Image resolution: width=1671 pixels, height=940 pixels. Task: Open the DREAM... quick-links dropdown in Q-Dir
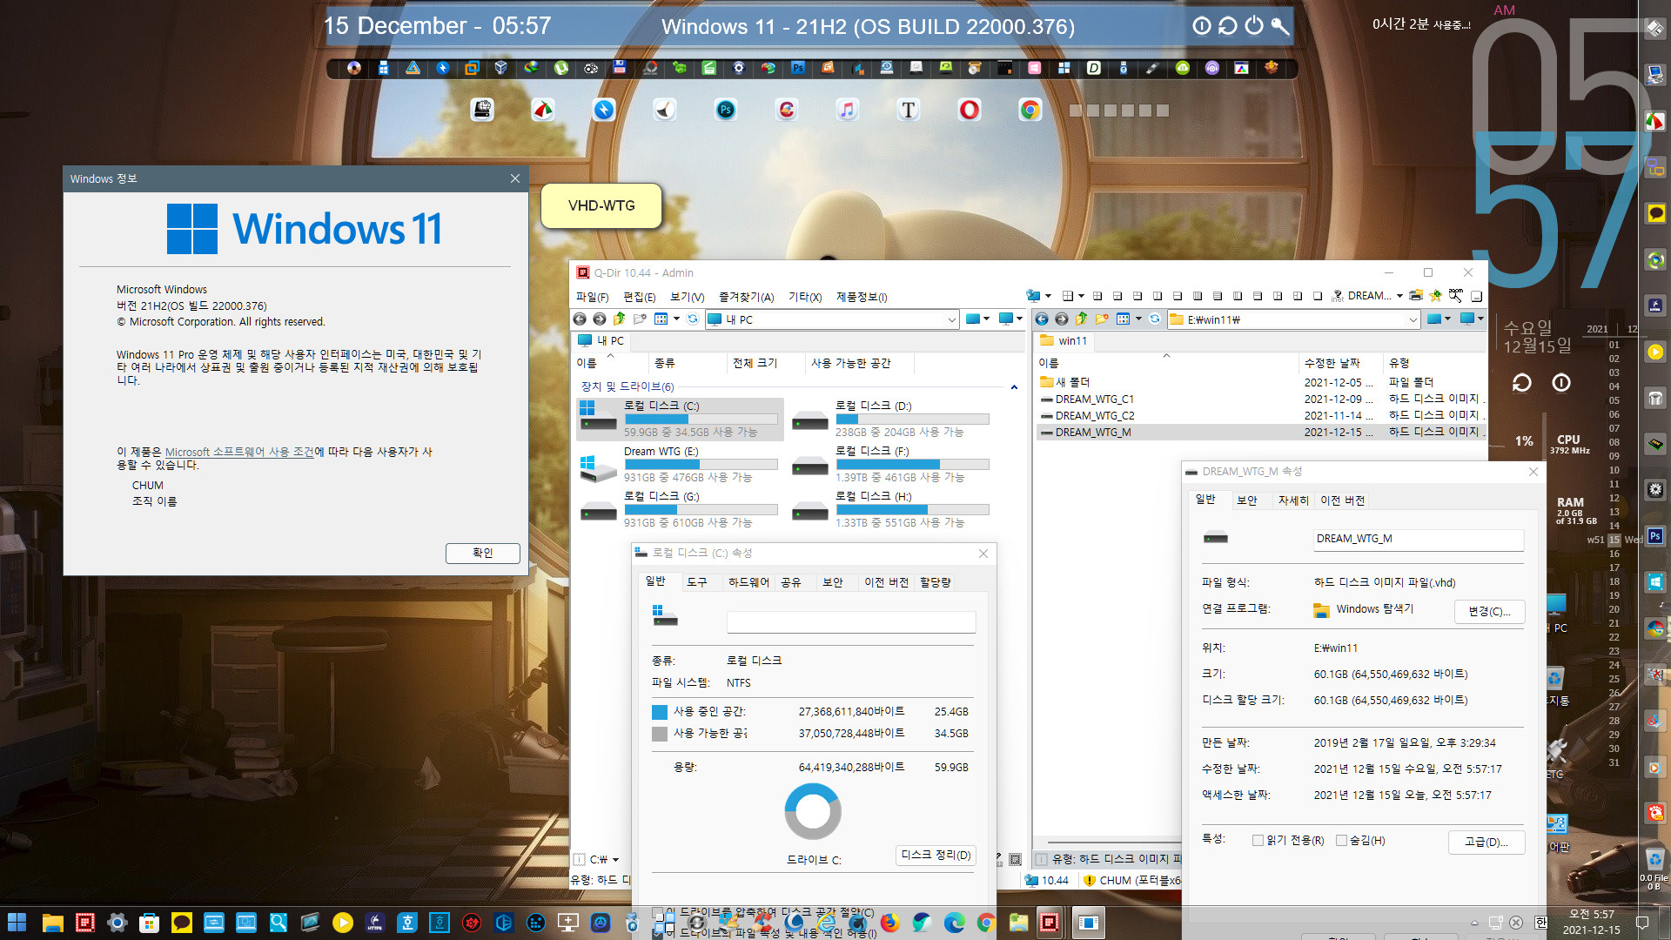pos(1399,296)
